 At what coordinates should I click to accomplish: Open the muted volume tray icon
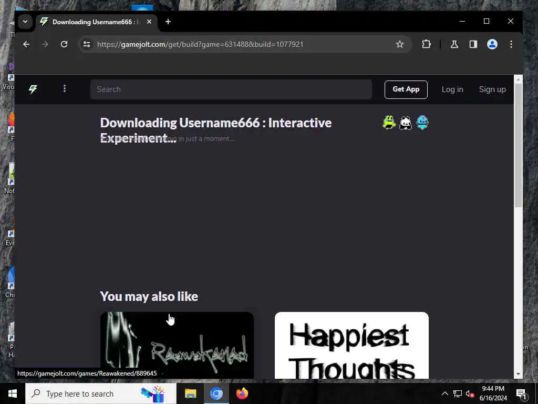[x=470, y=393]
